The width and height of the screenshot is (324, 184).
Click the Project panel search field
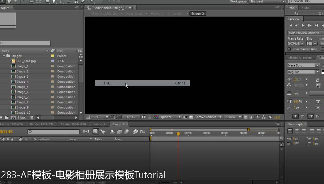click(x=25, y=43)
